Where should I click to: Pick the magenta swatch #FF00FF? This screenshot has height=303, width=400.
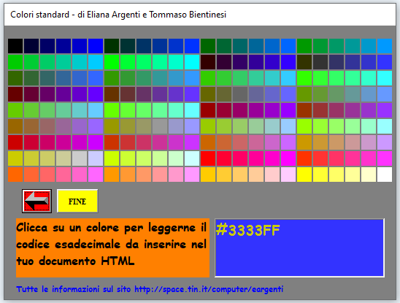point(288,158)
